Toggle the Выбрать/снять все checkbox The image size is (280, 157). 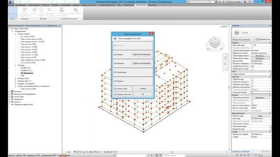[115, 95]
